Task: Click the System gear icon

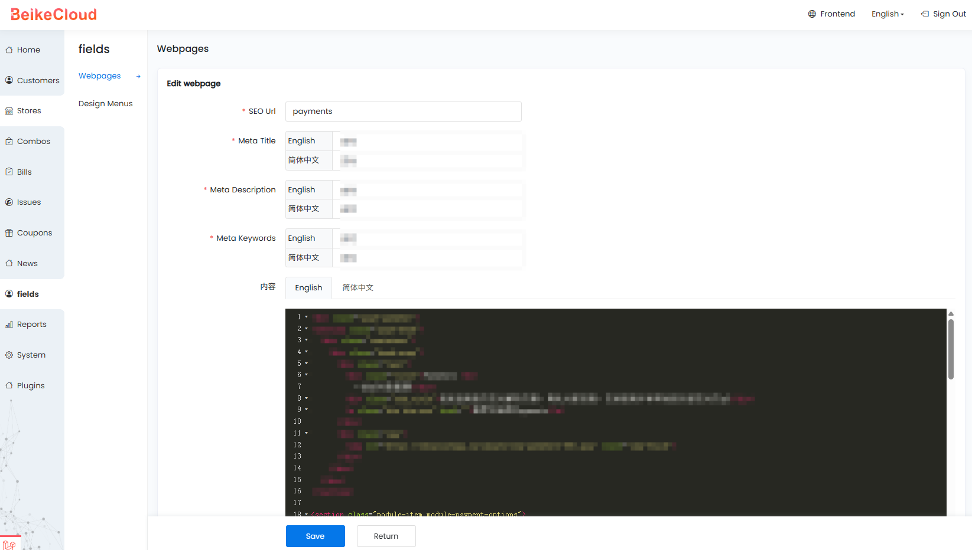Action: [9, 355]
